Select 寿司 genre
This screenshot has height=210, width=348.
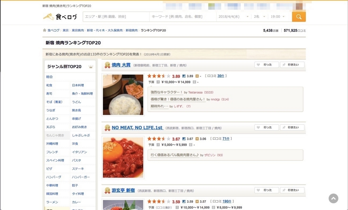[49, 94]
